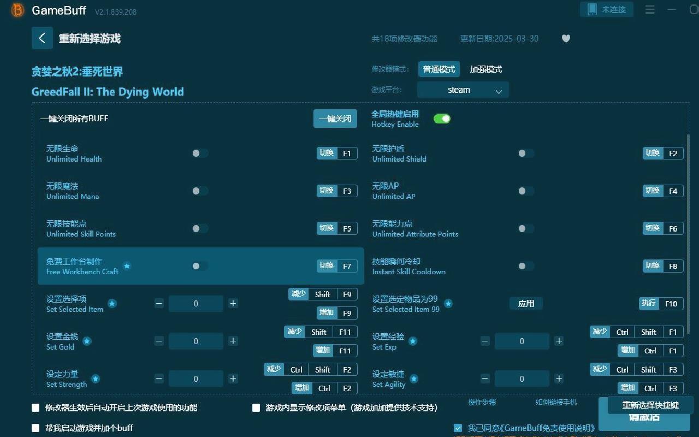
Task: Click 未连接 not connected button
Action: tap(607, 9)
